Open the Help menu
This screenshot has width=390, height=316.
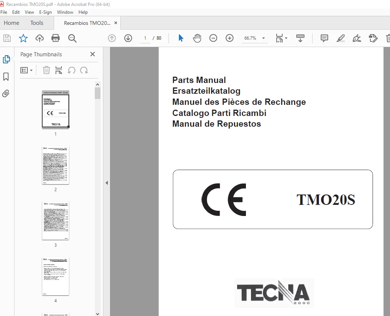click(x=83, y=12)
